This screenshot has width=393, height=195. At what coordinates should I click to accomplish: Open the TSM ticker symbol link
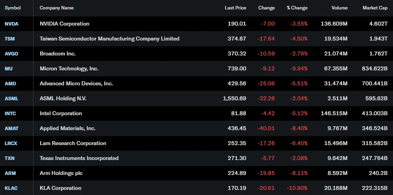tap(10, 39)
